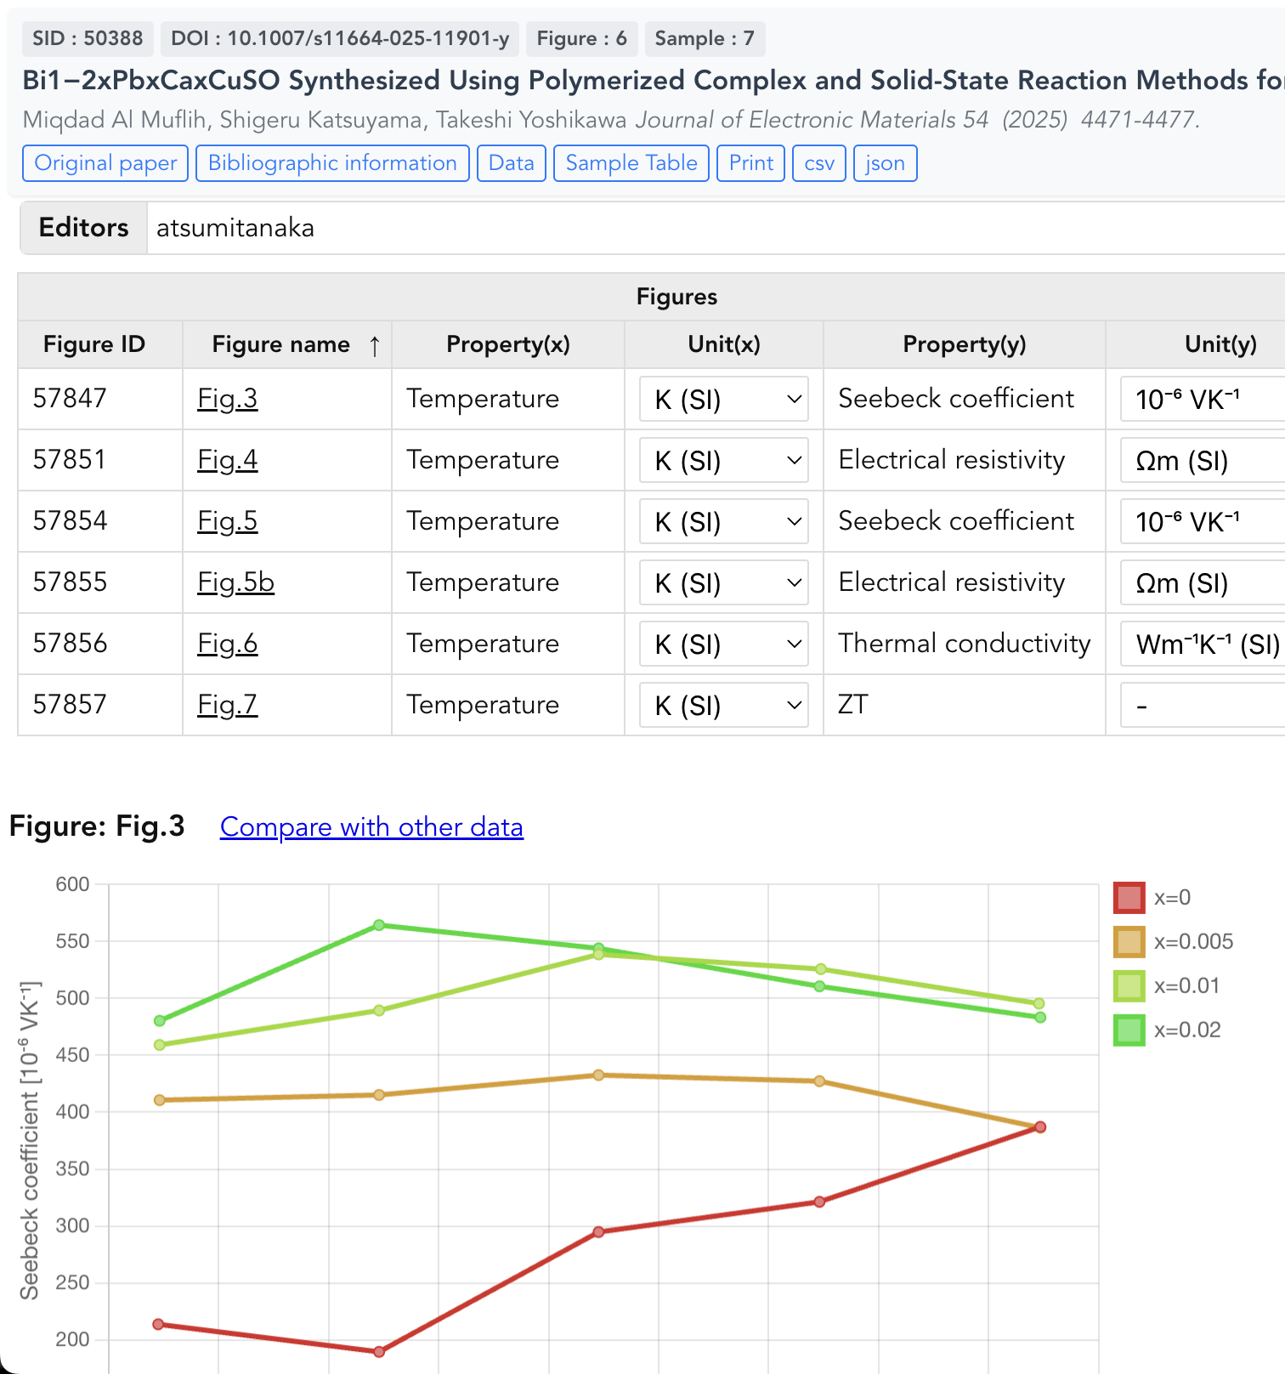Click the Print button
The width and height of the screenshot is (1285, 1374).
coord(750,163)
